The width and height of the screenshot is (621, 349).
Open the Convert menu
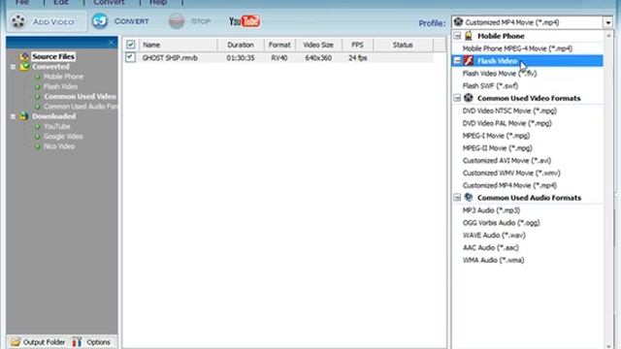tap(109, 2)
